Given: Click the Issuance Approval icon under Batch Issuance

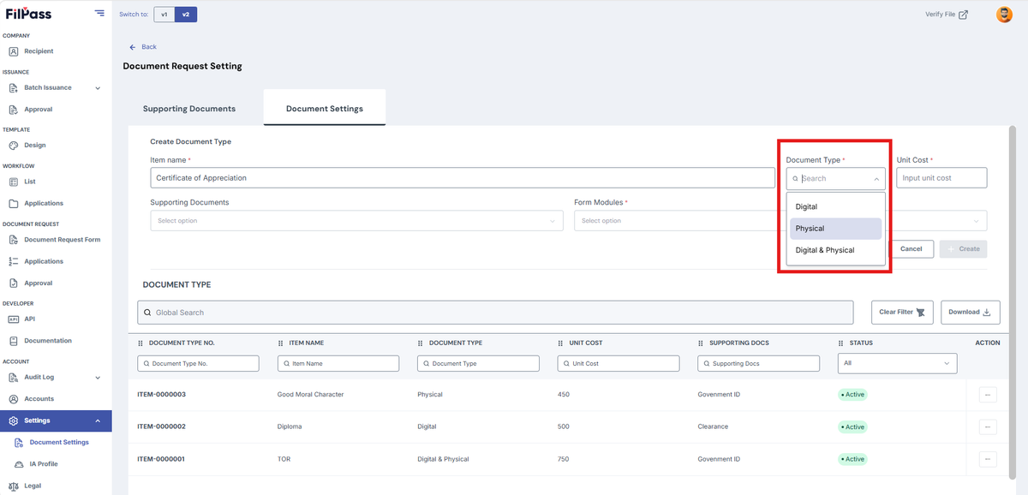Looking at the screenshot, I should click(14, 110).
